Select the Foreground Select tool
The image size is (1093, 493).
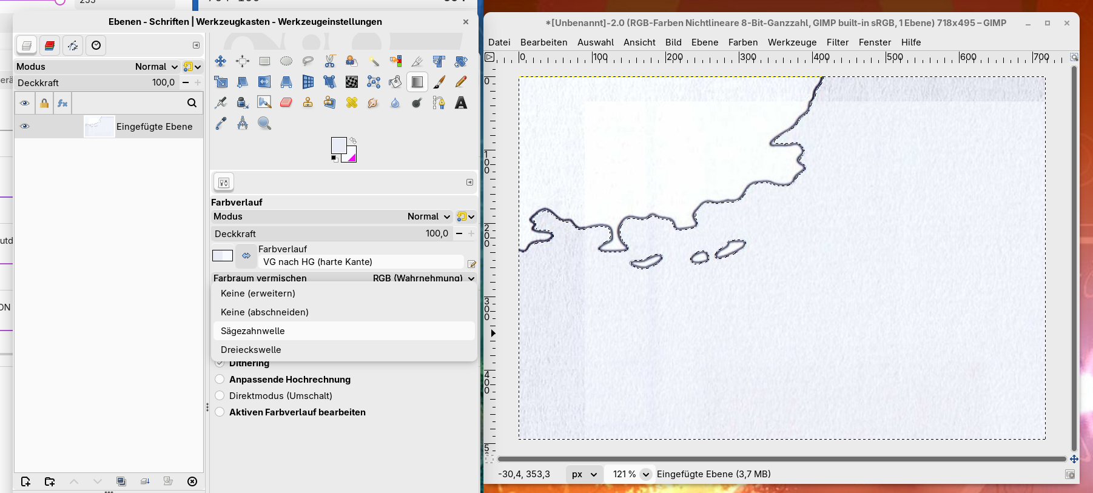(x=352, y=61)
